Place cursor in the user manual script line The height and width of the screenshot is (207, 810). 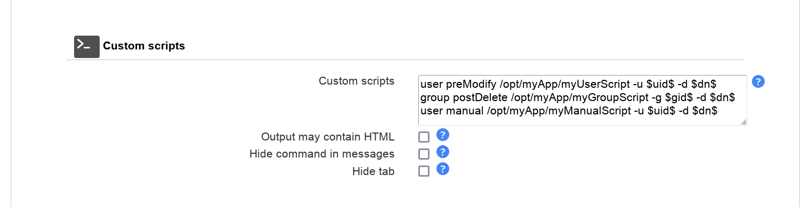[x=569, y=111]
